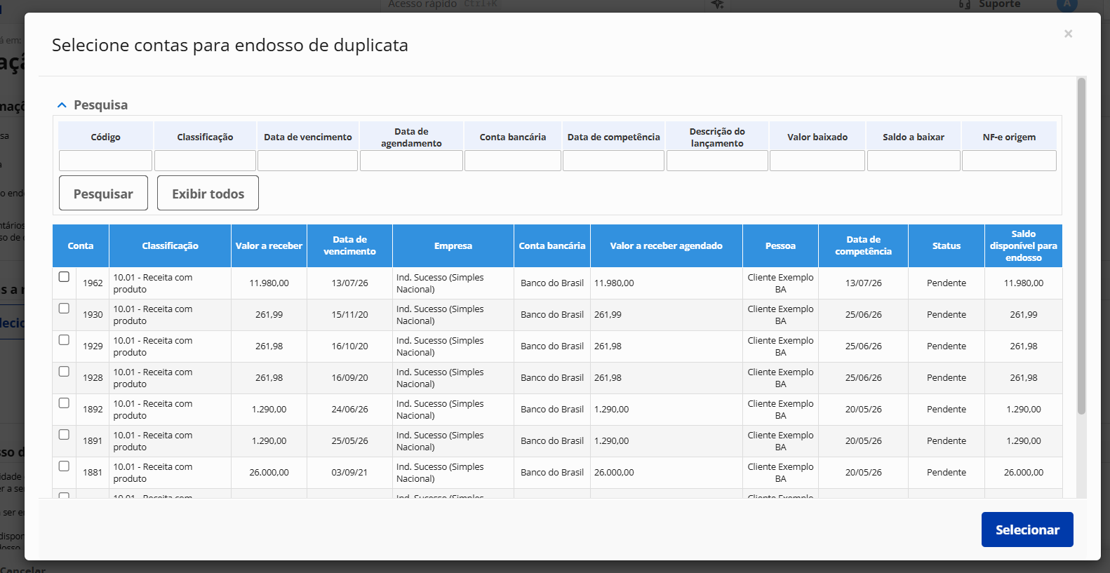Sort by Data de competência table header
Screen dimensions: 1110x573
[863, 245]
